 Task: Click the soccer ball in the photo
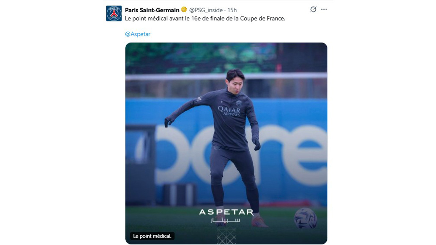tap(305, 218)
